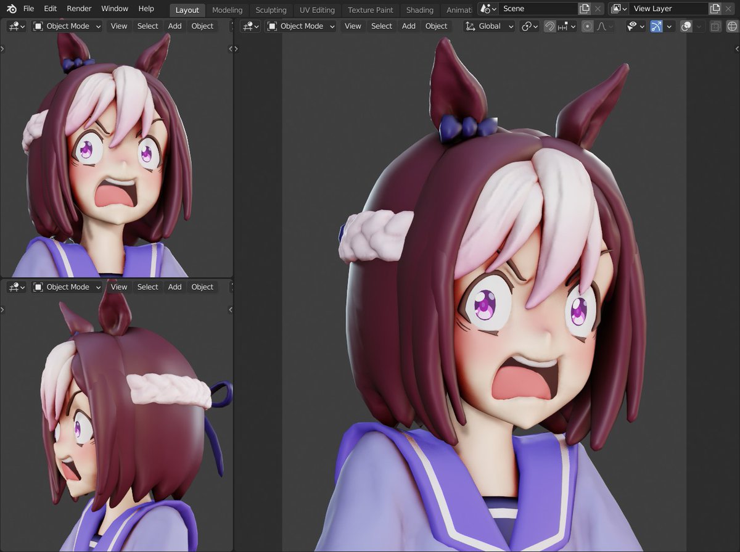Click the Scene name field
The width and height of the screenshot is (740, 552).
point(538,9)
